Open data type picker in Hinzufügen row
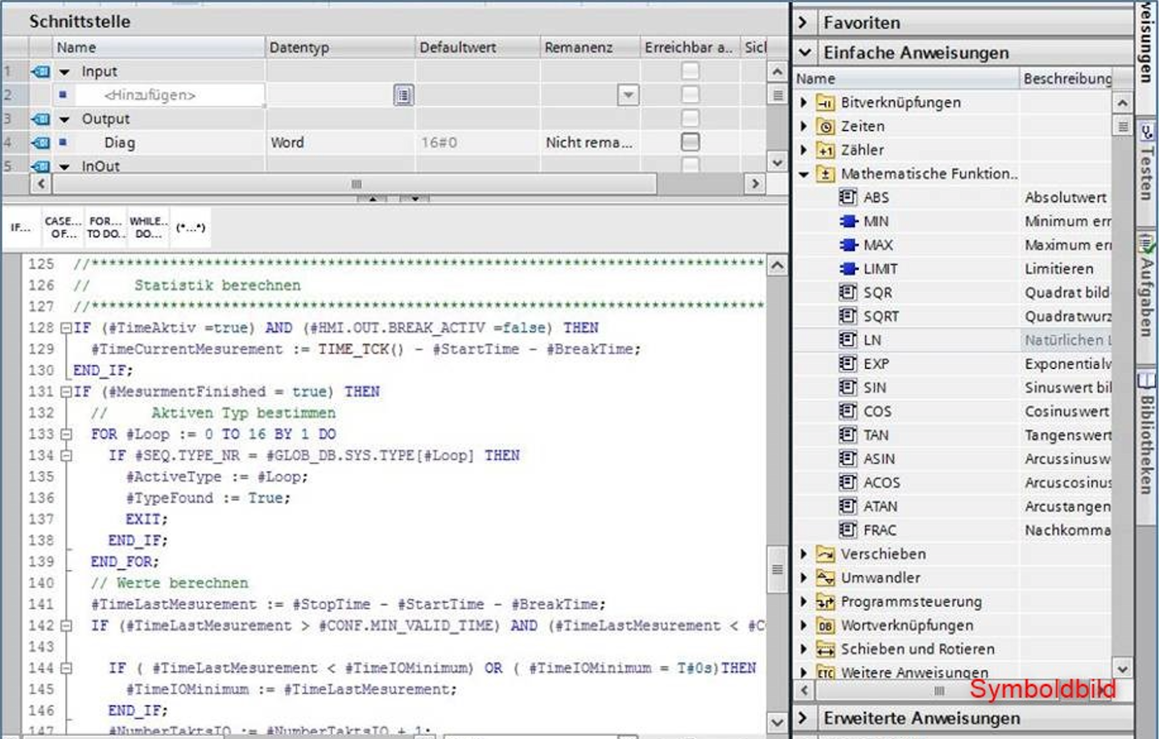1159x739 pixels. click(x=403, y=95)
